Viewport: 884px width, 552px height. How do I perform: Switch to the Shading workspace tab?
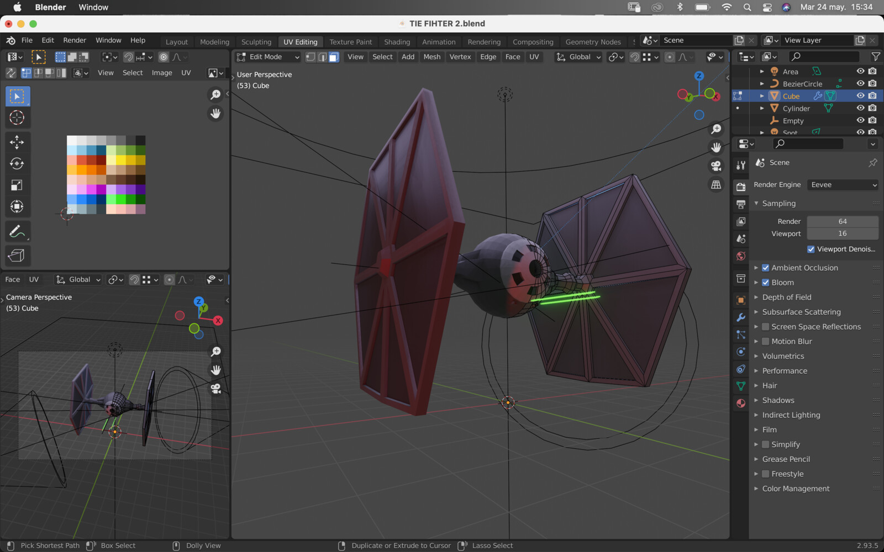pos(397,42)
